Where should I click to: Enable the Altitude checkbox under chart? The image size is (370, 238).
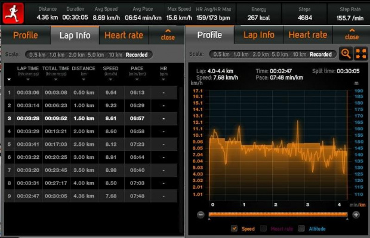pos(301,228)
